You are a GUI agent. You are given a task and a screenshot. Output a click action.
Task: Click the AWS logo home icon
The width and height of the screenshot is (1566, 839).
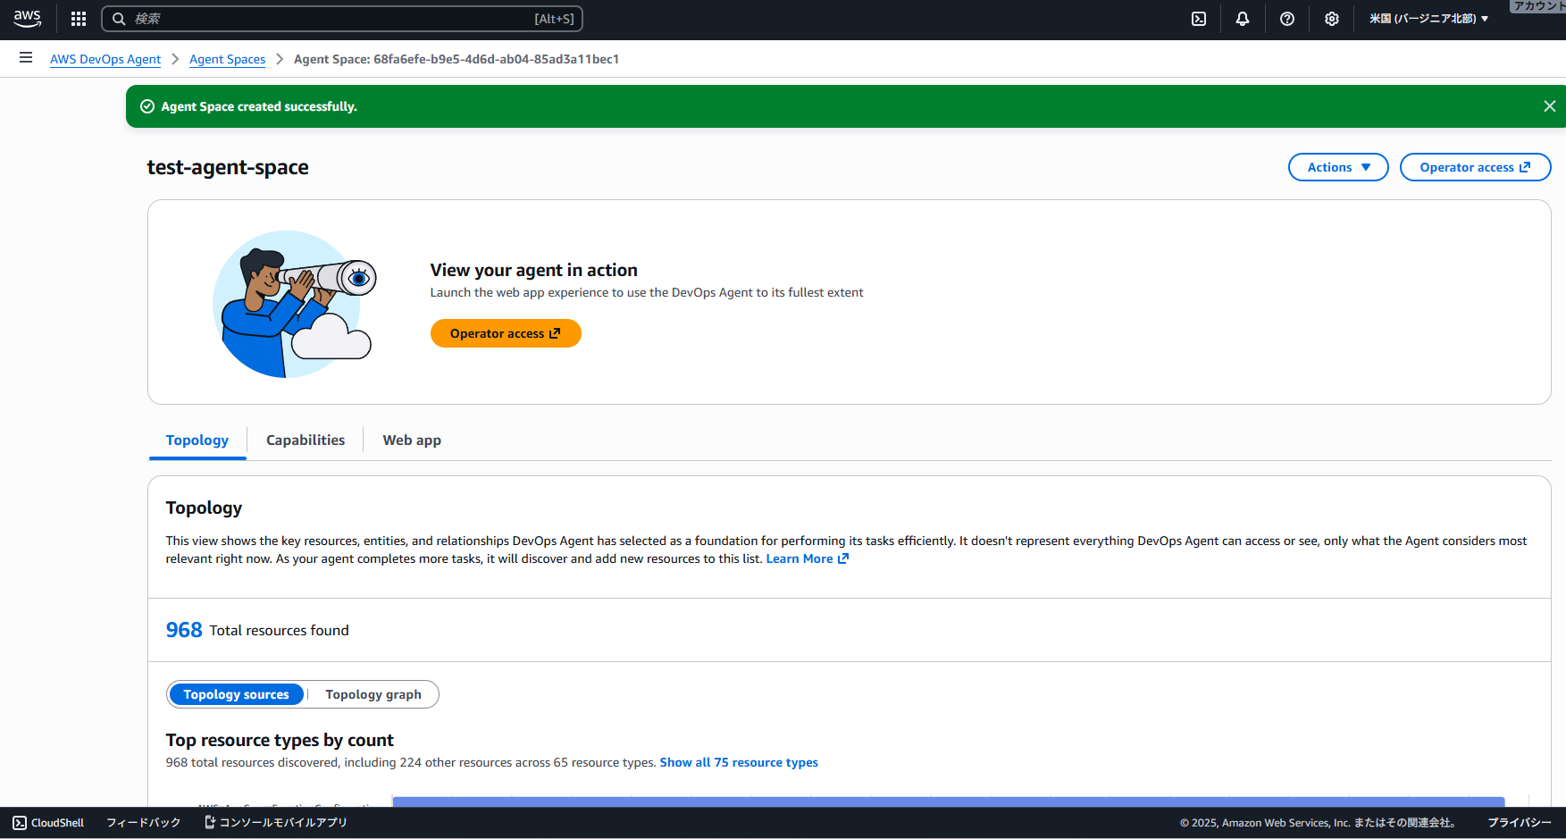click(27, 19)
